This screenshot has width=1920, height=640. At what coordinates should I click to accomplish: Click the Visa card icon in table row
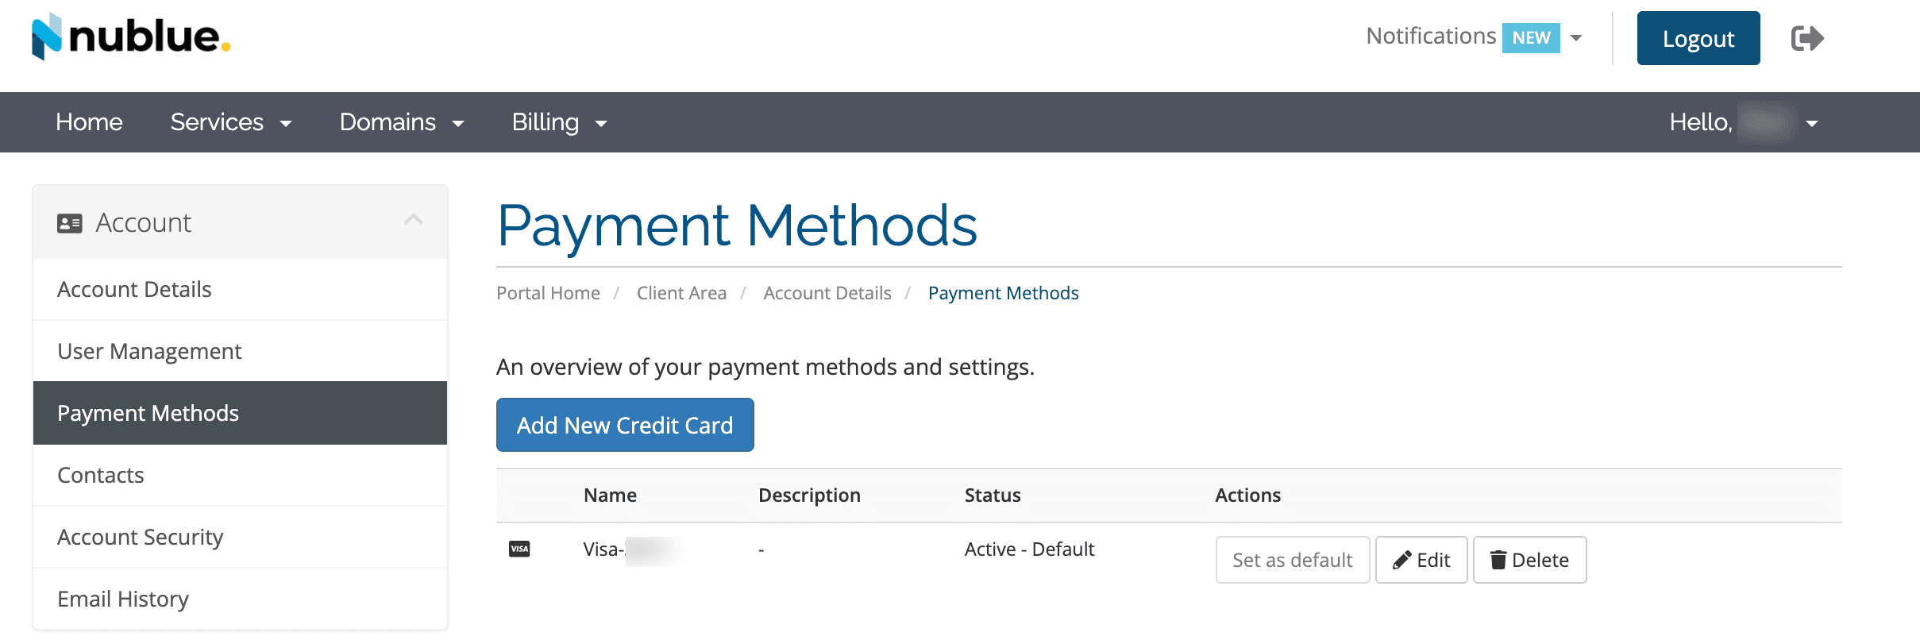click(519, 549)
